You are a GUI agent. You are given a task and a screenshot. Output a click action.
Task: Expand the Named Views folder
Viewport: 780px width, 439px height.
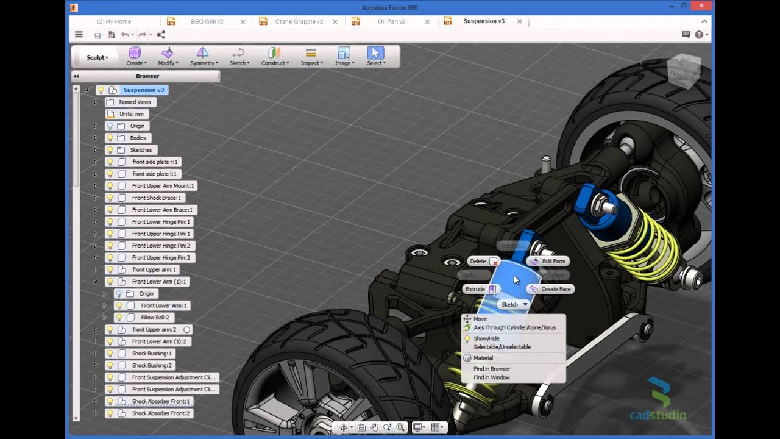(95, 102)
